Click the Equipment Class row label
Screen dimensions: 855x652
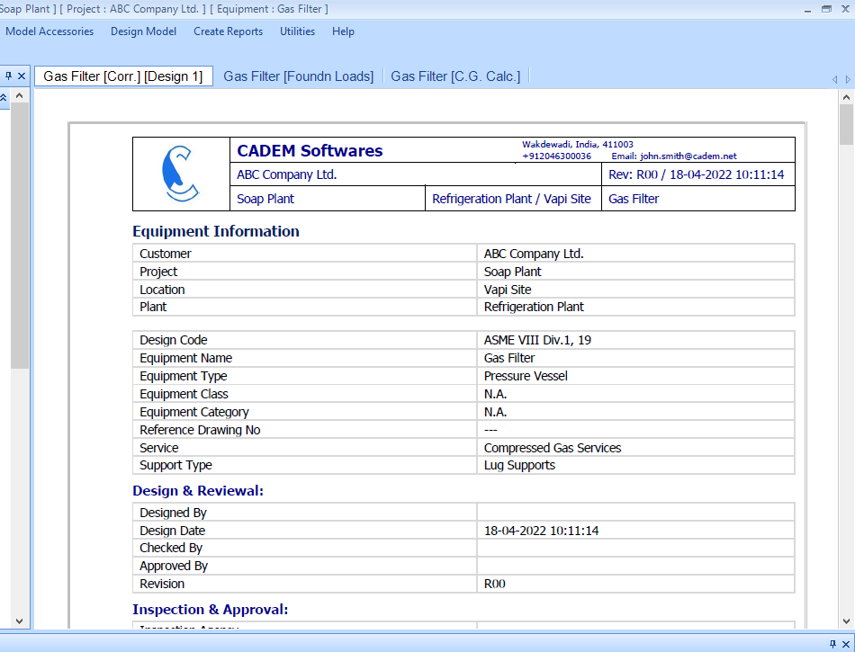pyautogui.click(x=184, y=395)
